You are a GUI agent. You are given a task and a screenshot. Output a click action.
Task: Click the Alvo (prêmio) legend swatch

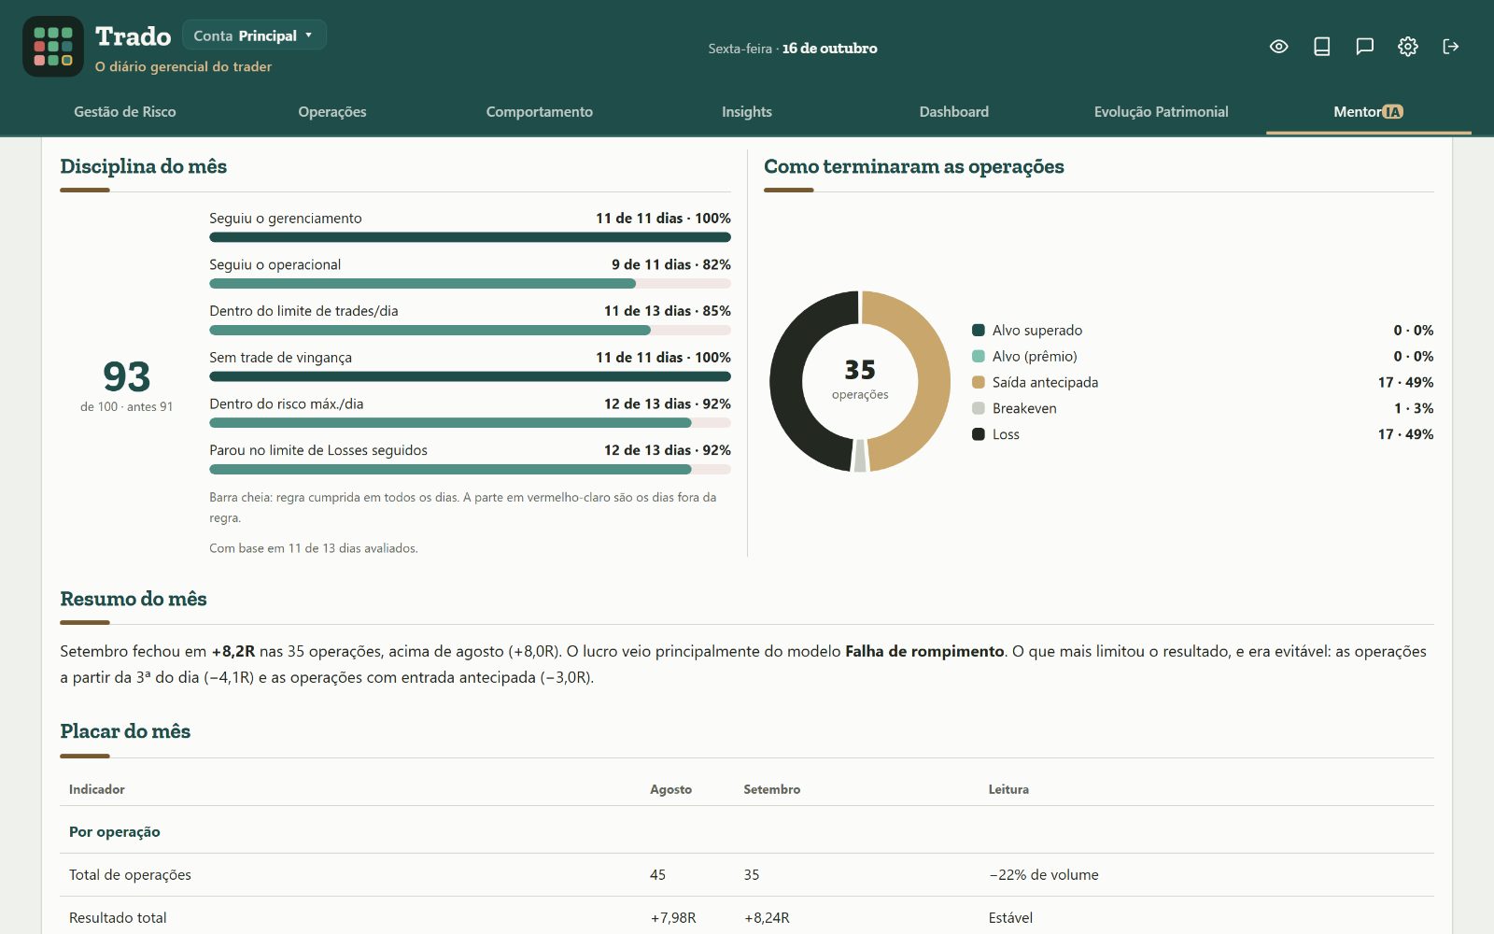coord(979,356)
